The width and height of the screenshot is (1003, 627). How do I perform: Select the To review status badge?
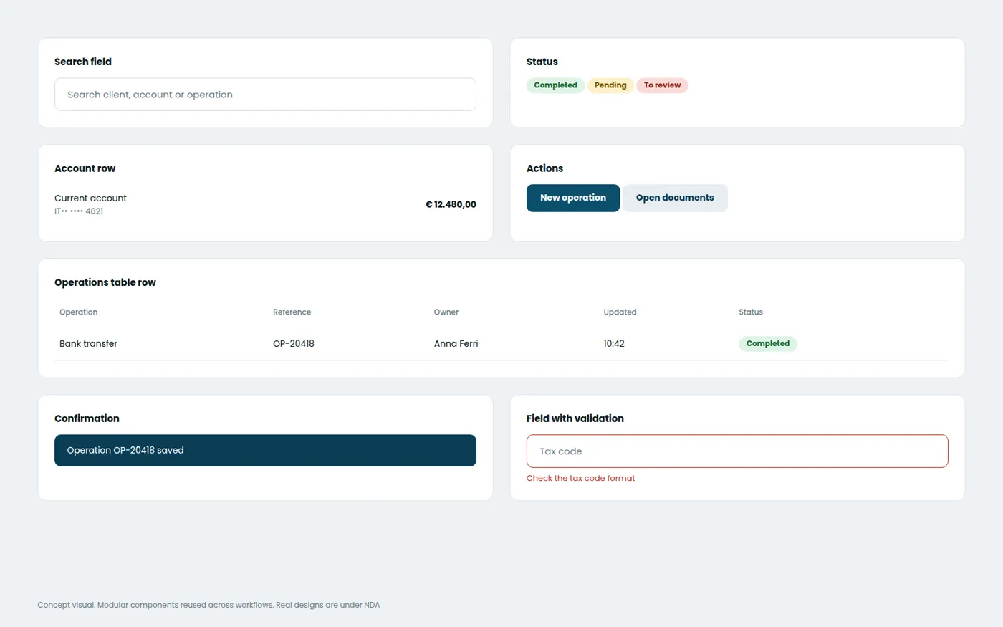coord(662,85)
